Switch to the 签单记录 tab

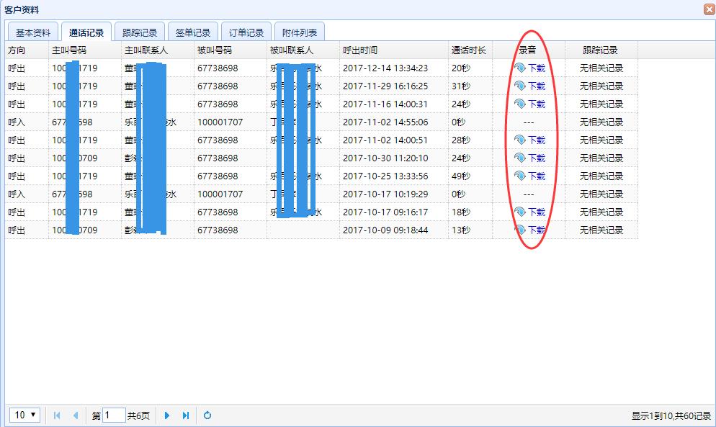click(193, 31)
